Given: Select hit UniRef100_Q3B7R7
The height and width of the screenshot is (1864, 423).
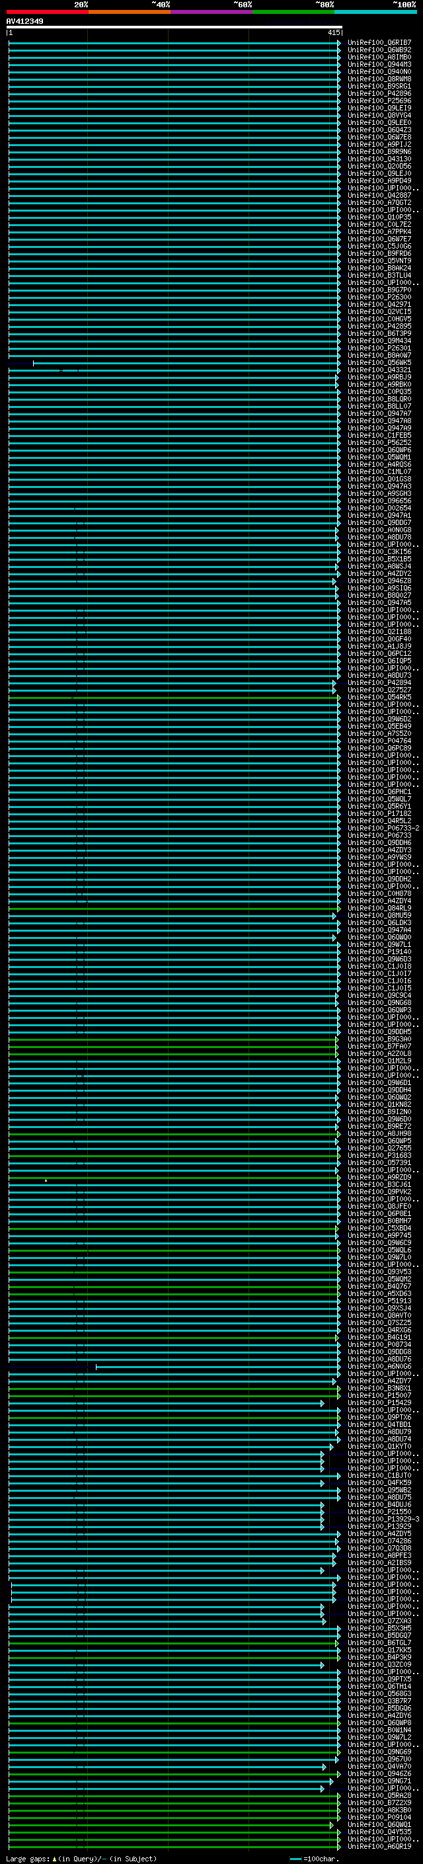Looking at the screenshot, I should 379,1701.
